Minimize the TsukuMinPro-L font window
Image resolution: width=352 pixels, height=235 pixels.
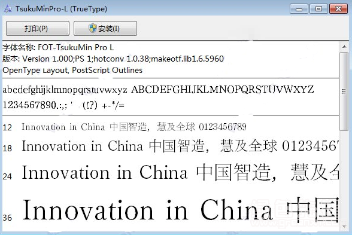(299, 9)
